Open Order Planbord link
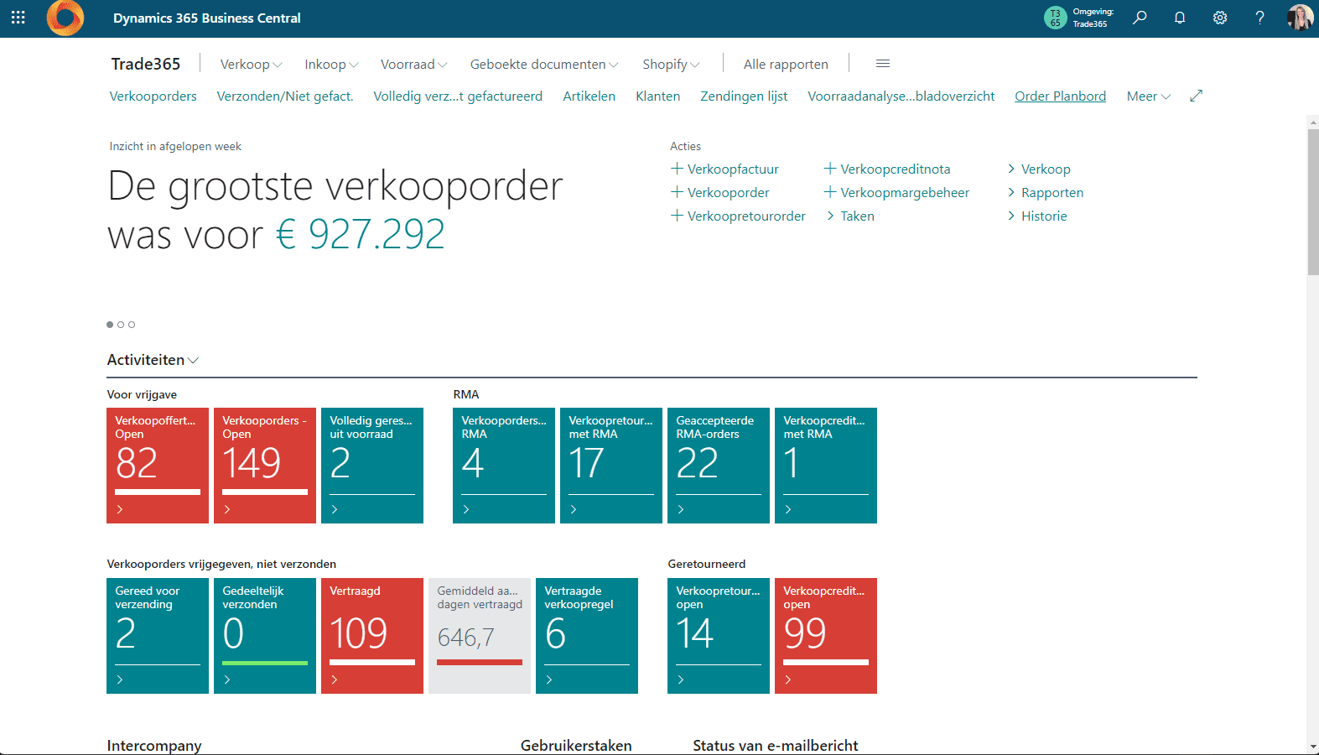This screenshot has width=1319, height=755. (1060, 96)
